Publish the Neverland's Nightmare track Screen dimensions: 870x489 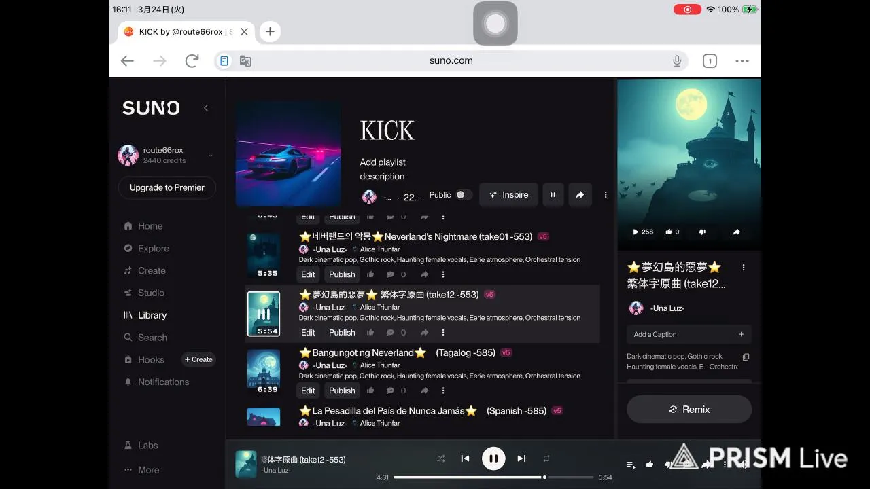(x=342, y=274)
